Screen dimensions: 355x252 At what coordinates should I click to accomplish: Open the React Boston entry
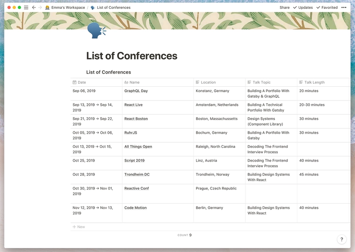136,119
